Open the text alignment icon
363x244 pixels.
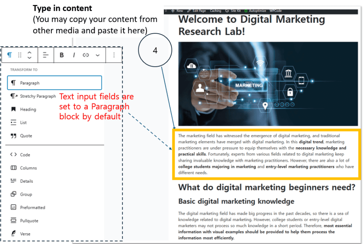[x=46, y=55]
